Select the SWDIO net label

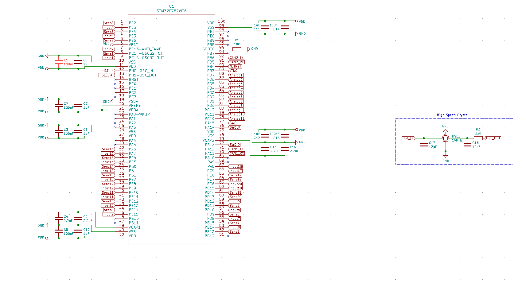235,145
